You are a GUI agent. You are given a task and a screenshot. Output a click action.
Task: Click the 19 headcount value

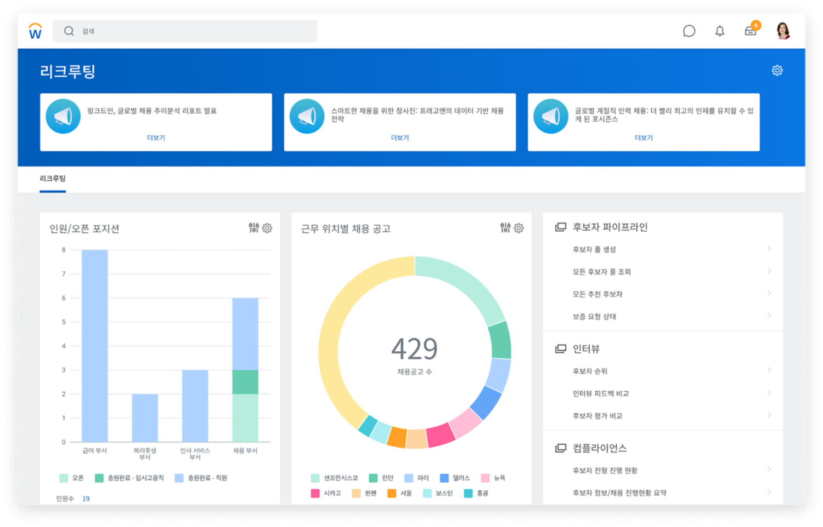tap(86, 499)
